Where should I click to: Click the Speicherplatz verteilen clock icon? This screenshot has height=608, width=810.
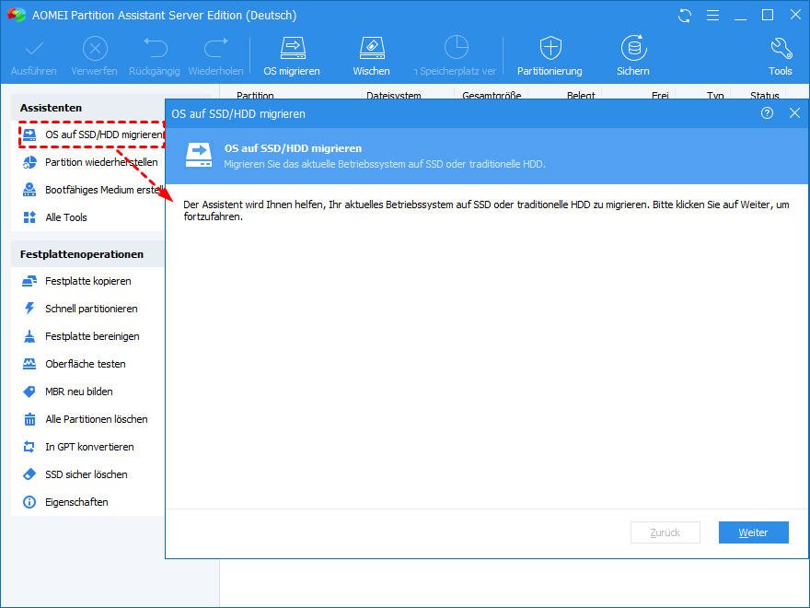click(457, 48)
